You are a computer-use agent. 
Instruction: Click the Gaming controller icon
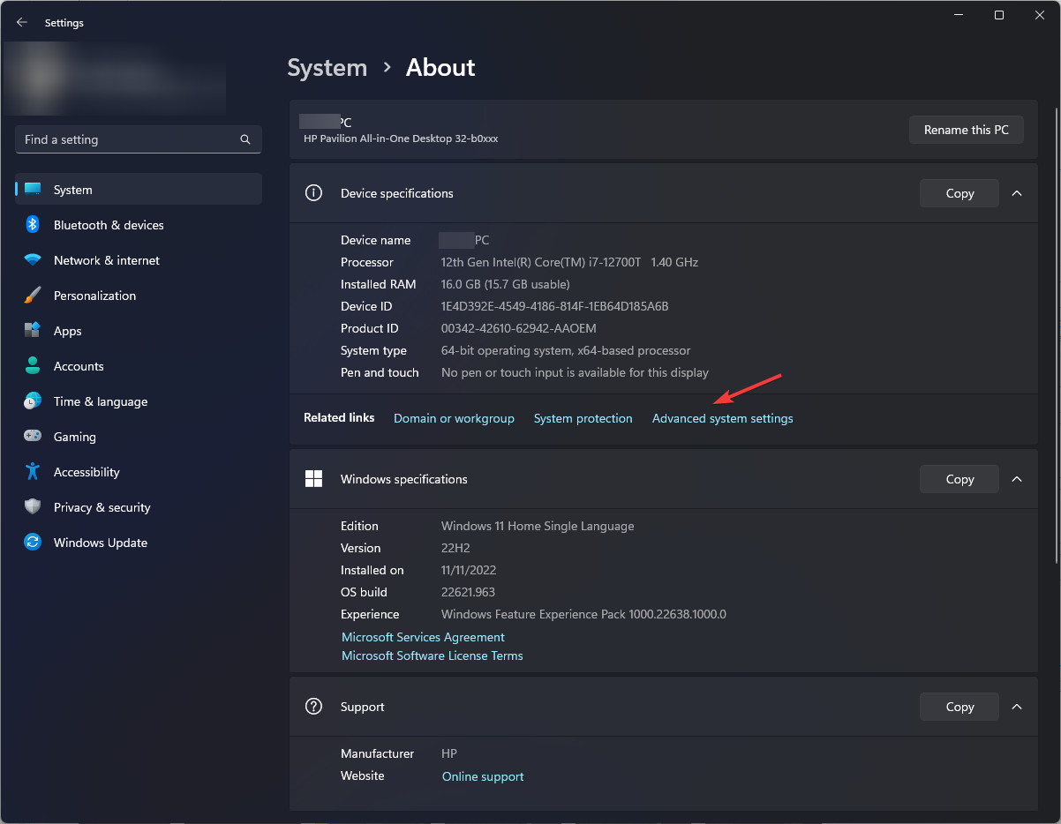pos(33,436)
